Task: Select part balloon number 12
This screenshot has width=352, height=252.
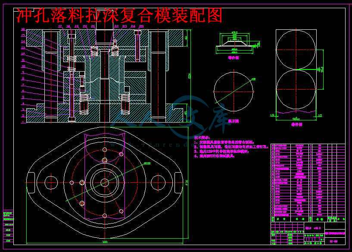Action: coord(23,54)
